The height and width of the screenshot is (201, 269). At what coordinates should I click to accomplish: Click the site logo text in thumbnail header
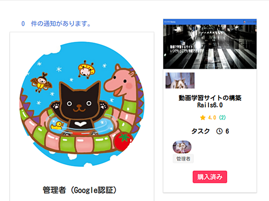pyautogui.click(x=170, y=22)
